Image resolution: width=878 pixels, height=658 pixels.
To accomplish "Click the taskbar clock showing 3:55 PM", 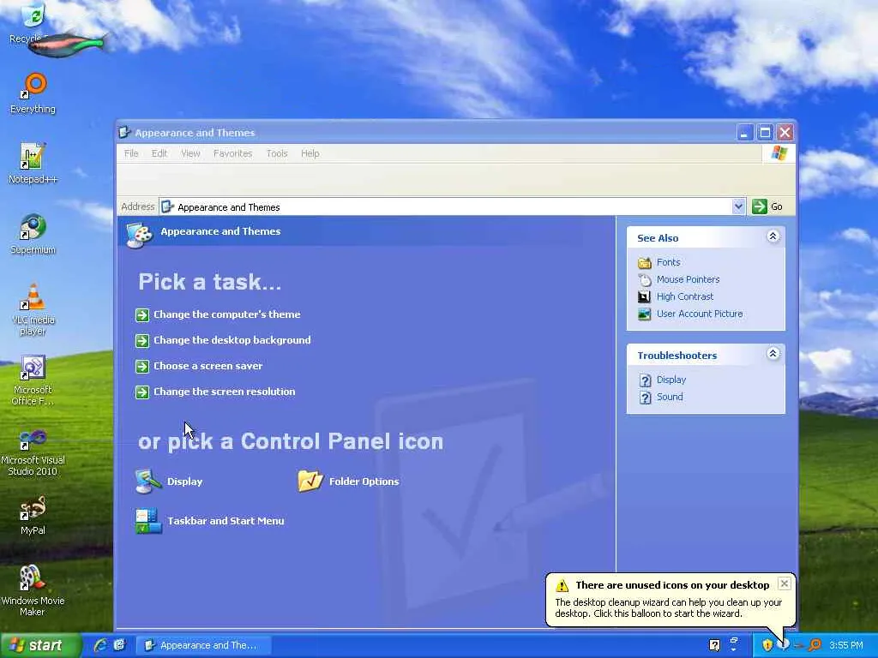I will point(845,645).
